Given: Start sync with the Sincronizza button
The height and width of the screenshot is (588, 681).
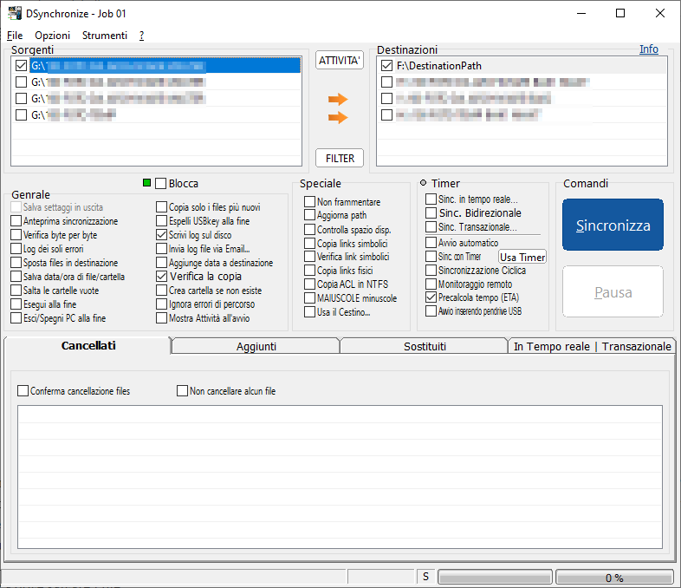Looking at the screenshot, I should [613, 225].
